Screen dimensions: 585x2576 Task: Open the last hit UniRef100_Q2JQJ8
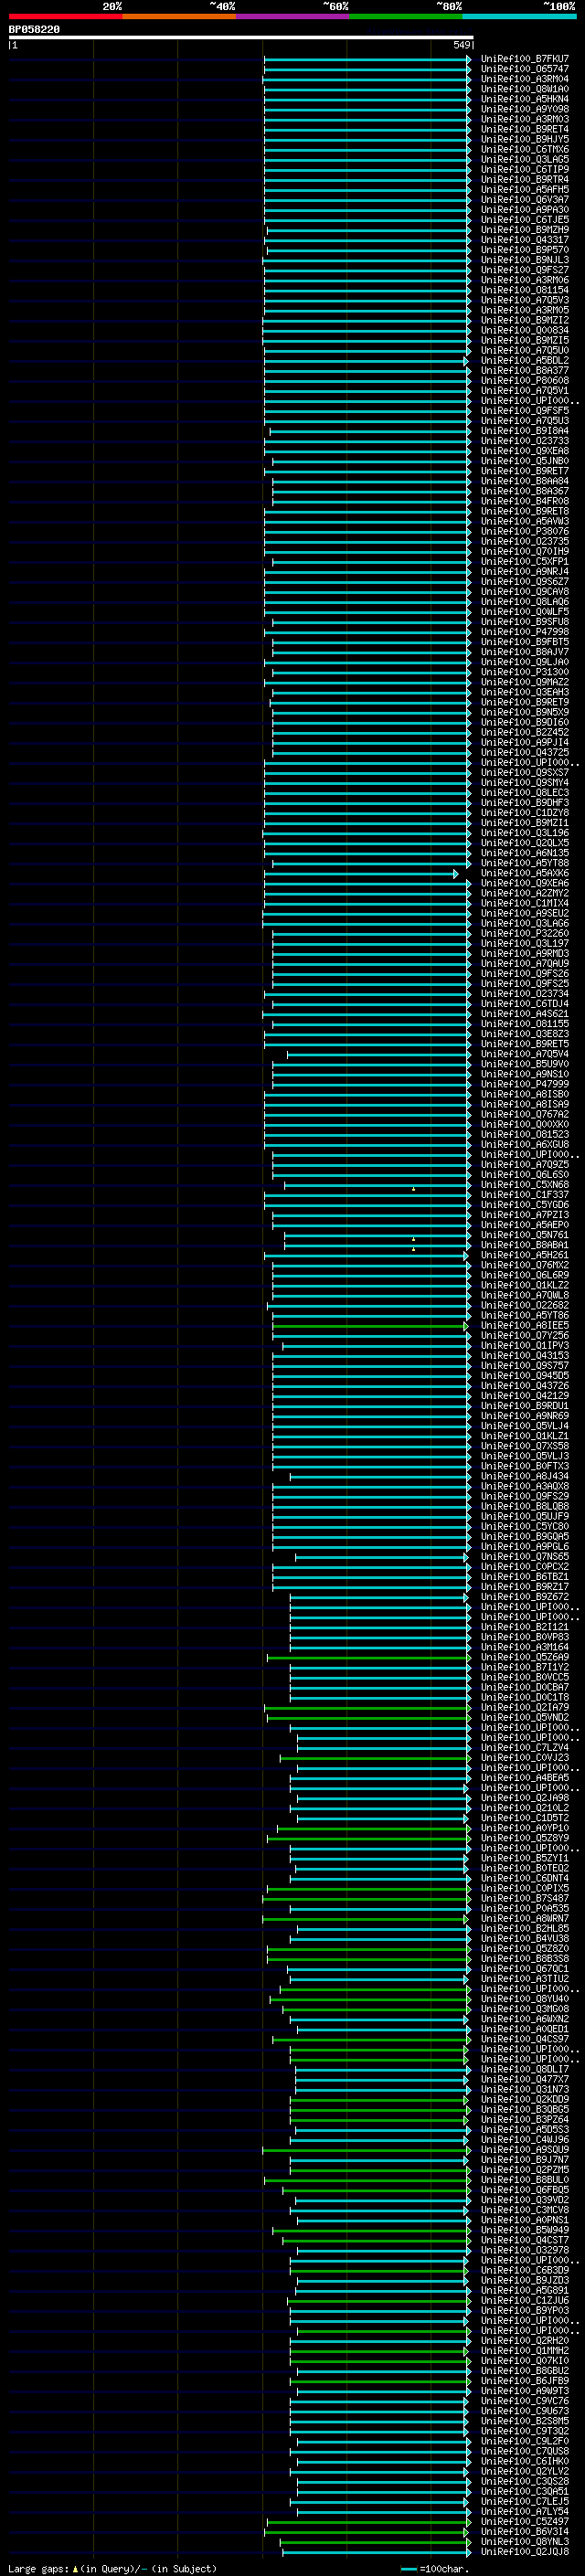(525, 2552)
